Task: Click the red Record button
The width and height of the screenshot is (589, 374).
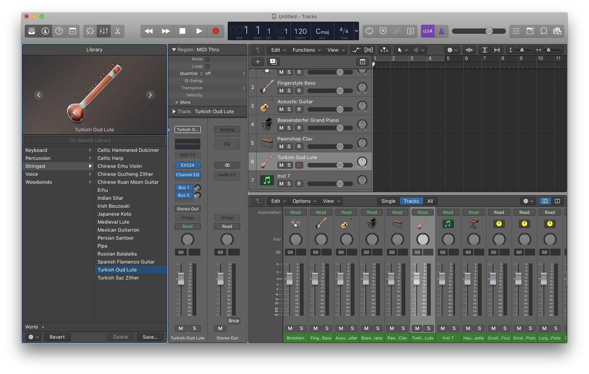Action: tap(216, 31)
